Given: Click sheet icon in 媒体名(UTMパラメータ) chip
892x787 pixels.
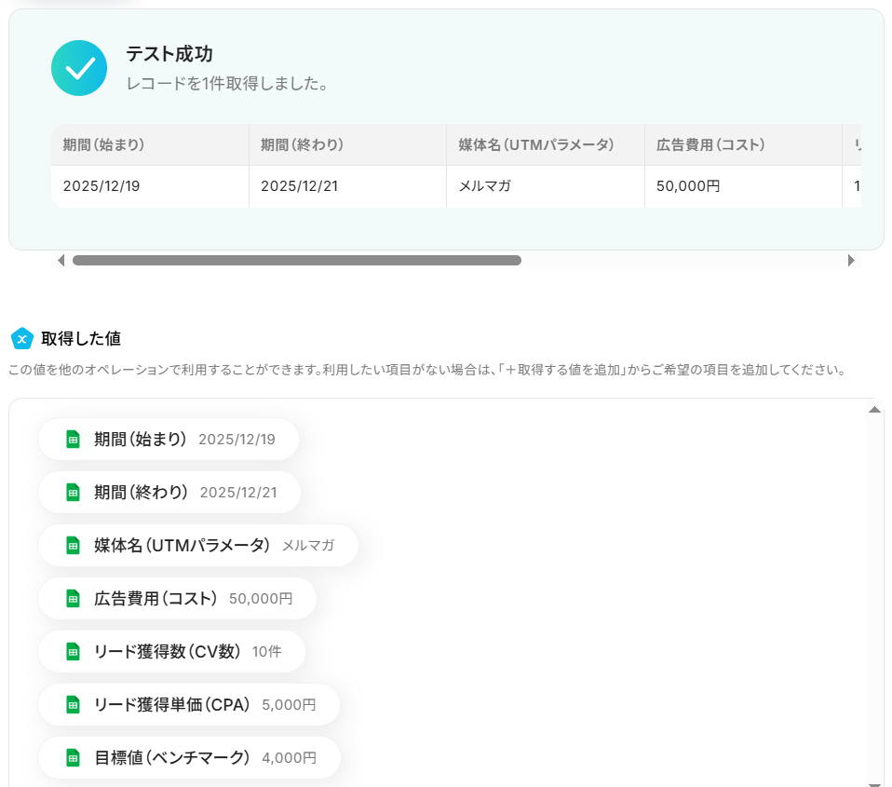Looking at the screenshot, I should 73,545.
